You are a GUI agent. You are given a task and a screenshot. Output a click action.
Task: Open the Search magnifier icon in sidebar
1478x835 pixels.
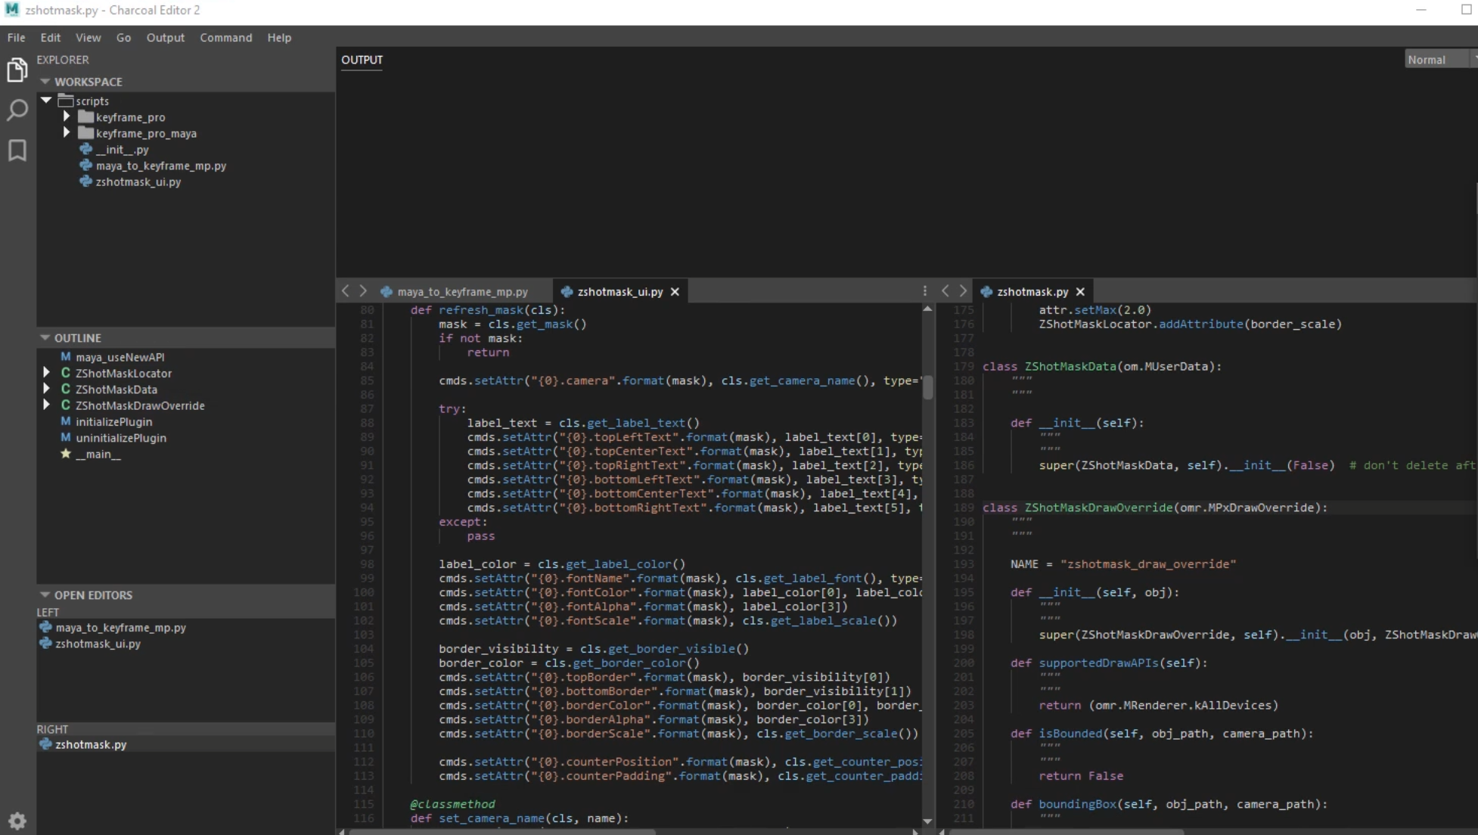[x=17, y=110]
